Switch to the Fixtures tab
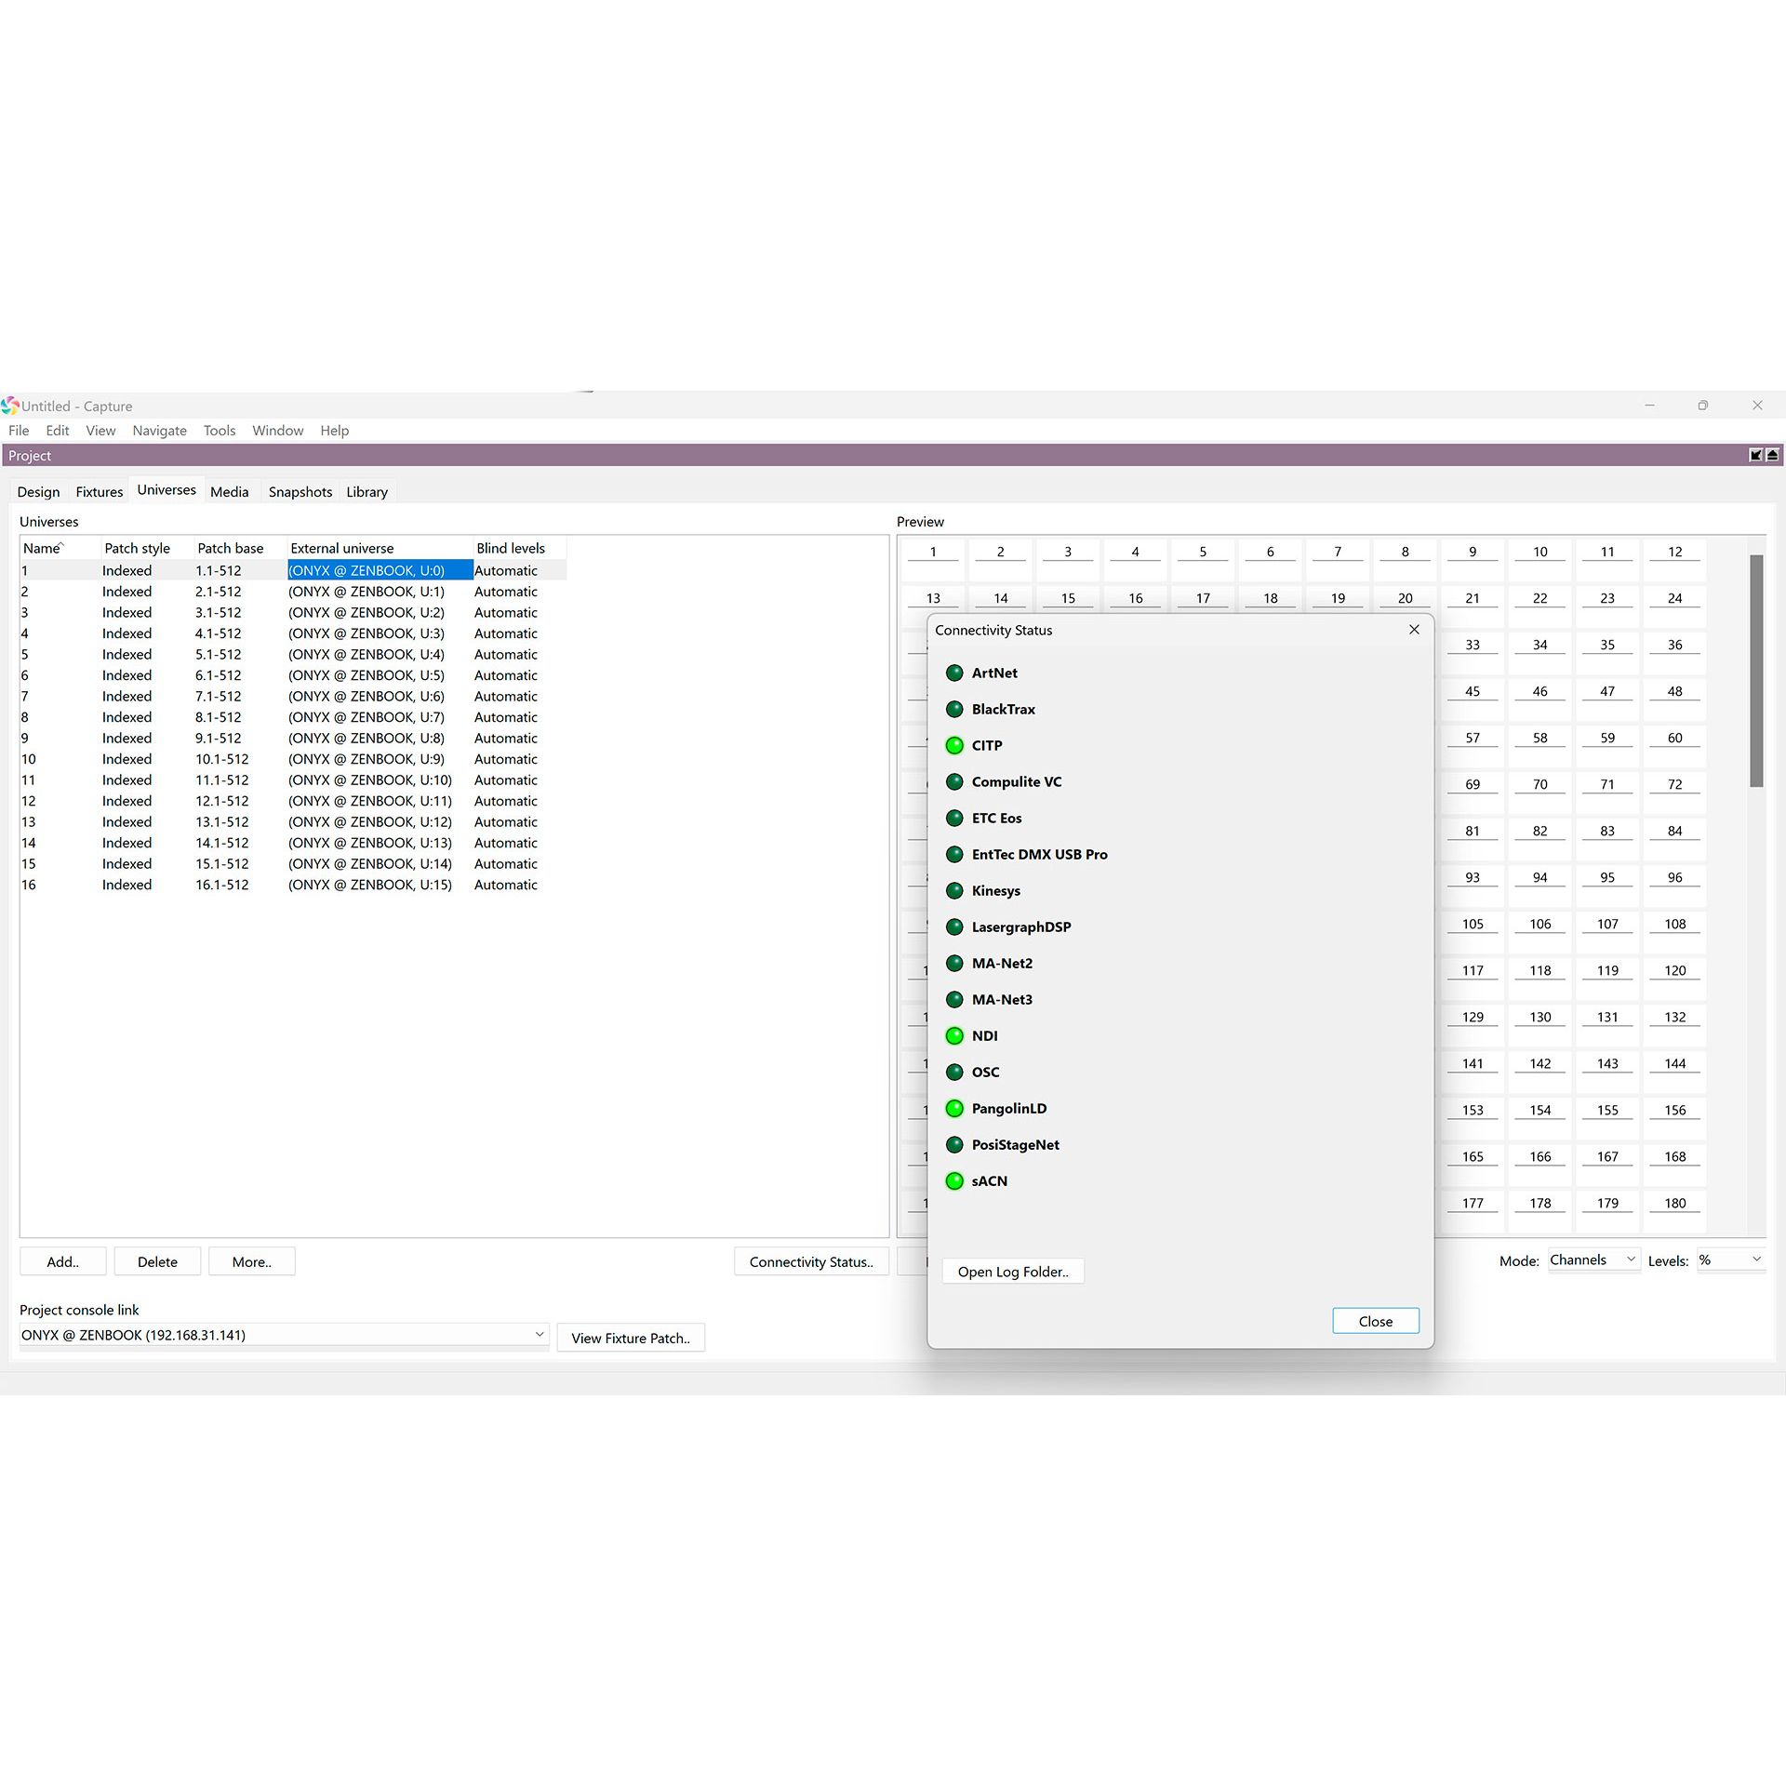Screen dimensions: 1786x1786 (99, 492)
